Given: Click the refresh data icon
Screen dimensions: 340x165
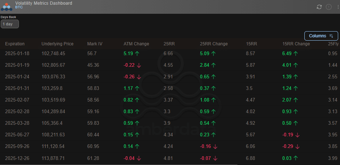Looking at the screenshot, I should tap(319, 7).
